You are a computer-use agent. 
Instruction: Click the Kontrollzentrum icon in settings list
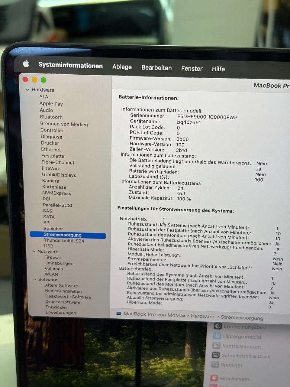216,345
